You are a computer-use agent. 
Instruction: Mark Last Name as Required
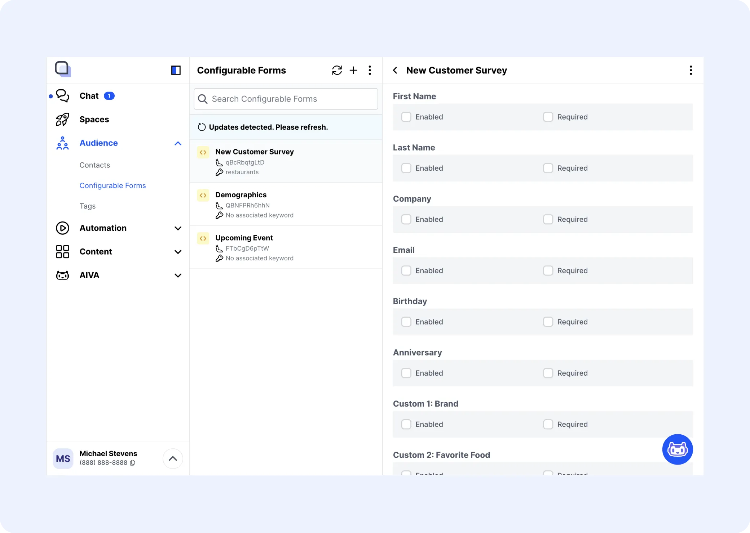pos(548,168)
